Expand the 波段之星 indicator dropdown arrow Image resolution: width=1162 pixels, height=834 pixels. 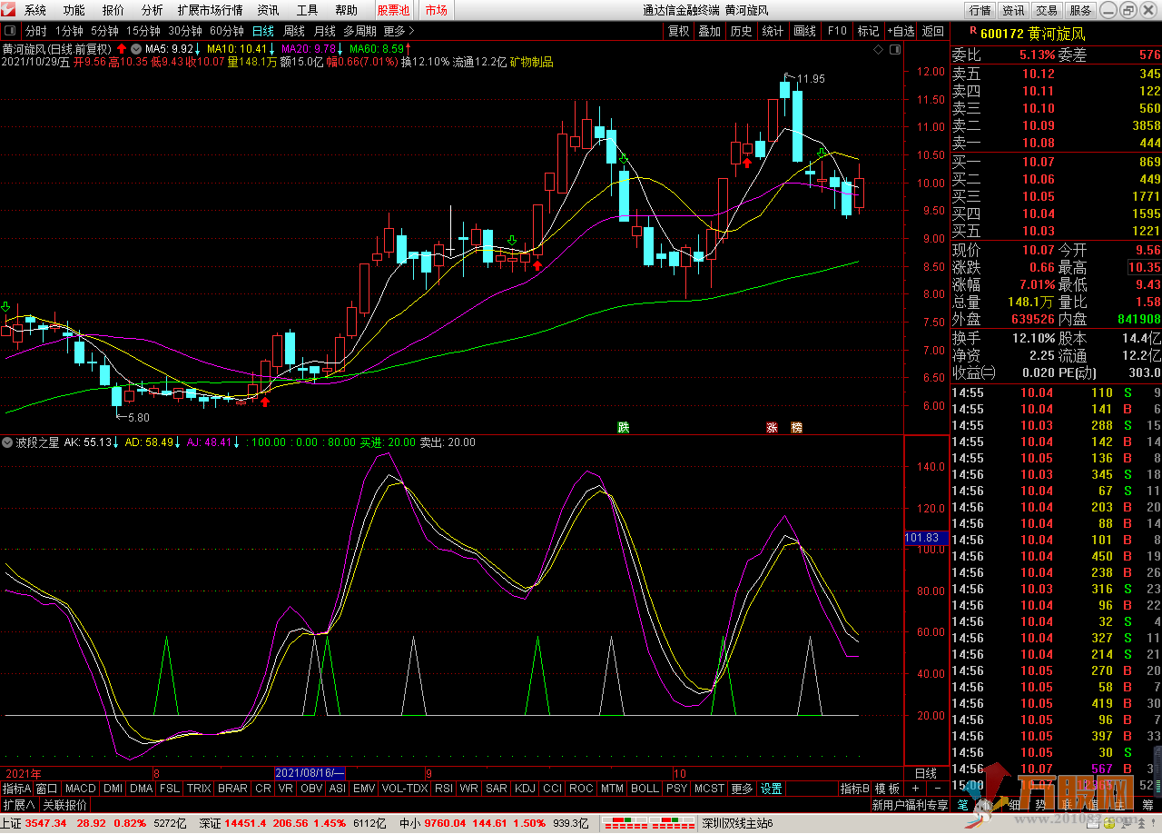[8, 442]
